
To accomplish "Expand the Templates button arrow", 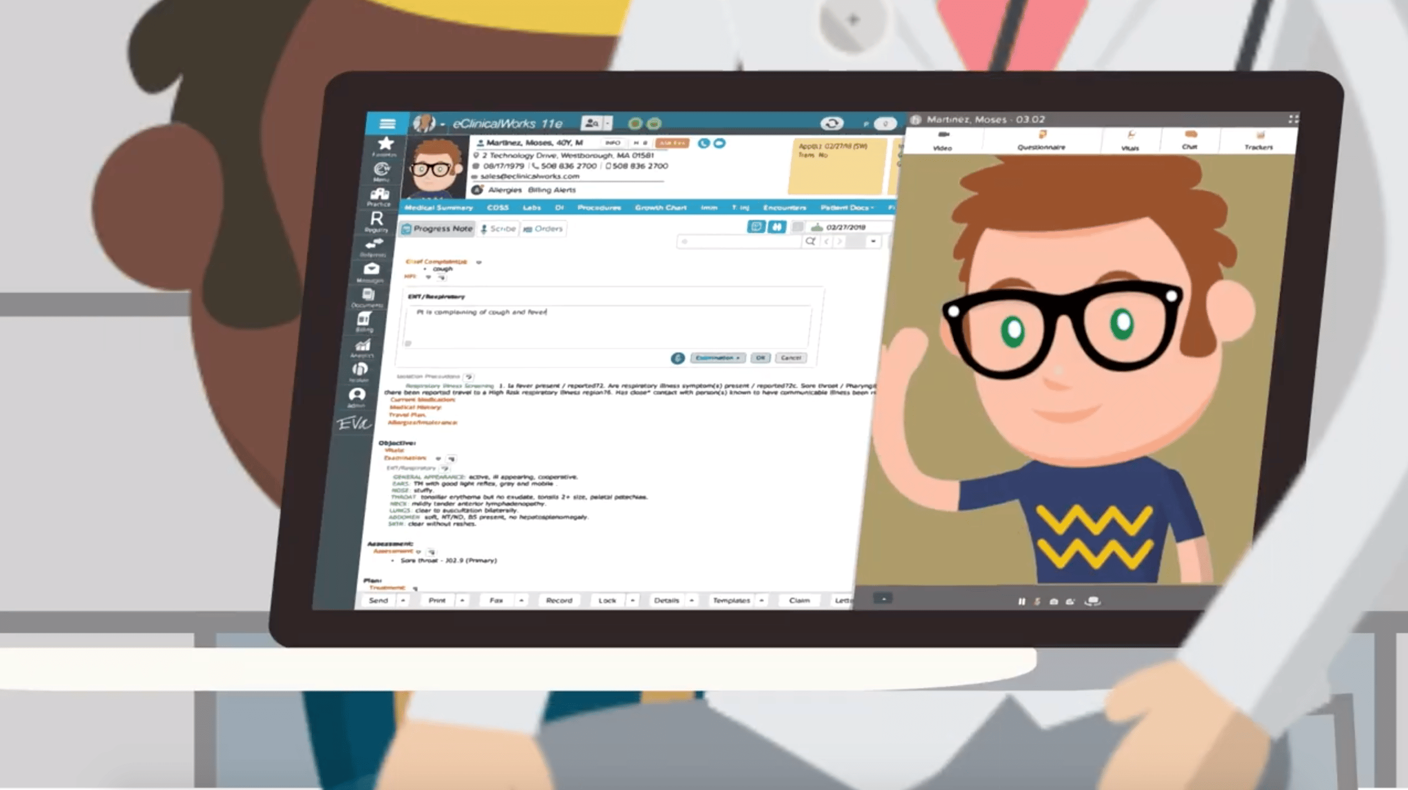I will point(761,601).
